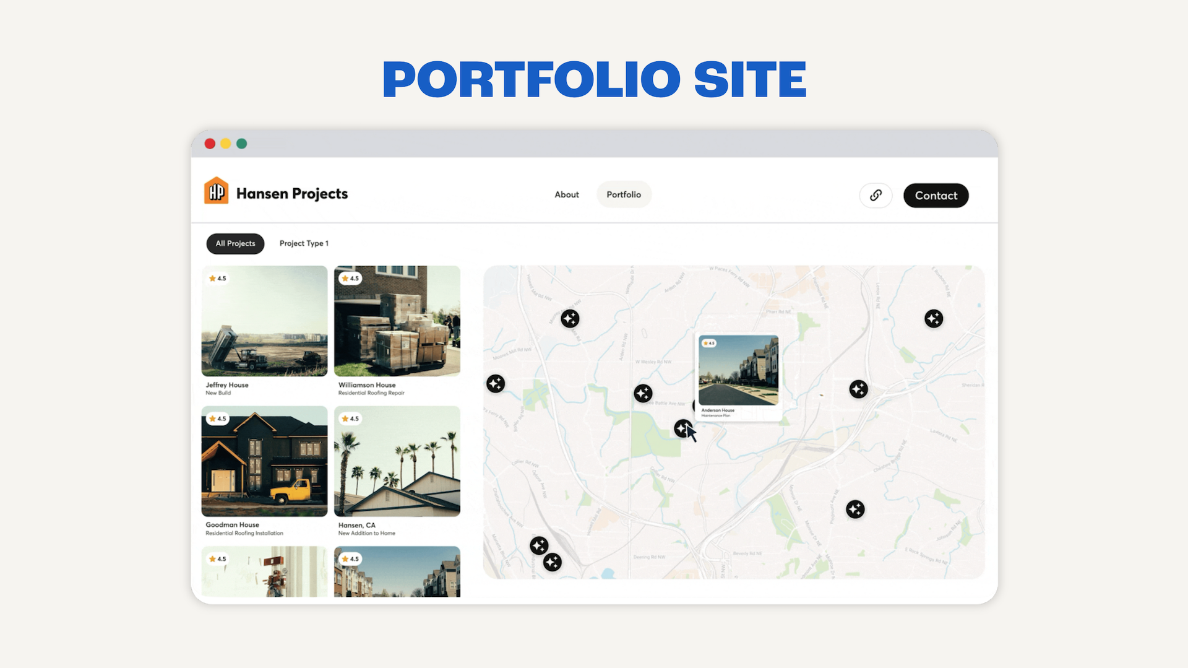This screenshot has width=1188, height=668.
Task: Select the topmost sparkle pin on the map
Action: coord(569,318)
